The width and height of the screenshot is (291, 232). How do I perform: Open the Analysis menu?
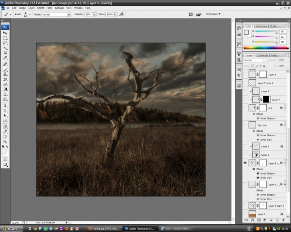click(59, 8)
